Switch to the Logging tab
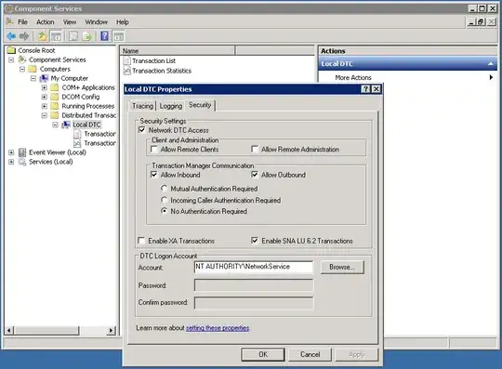 pos(171,106)
